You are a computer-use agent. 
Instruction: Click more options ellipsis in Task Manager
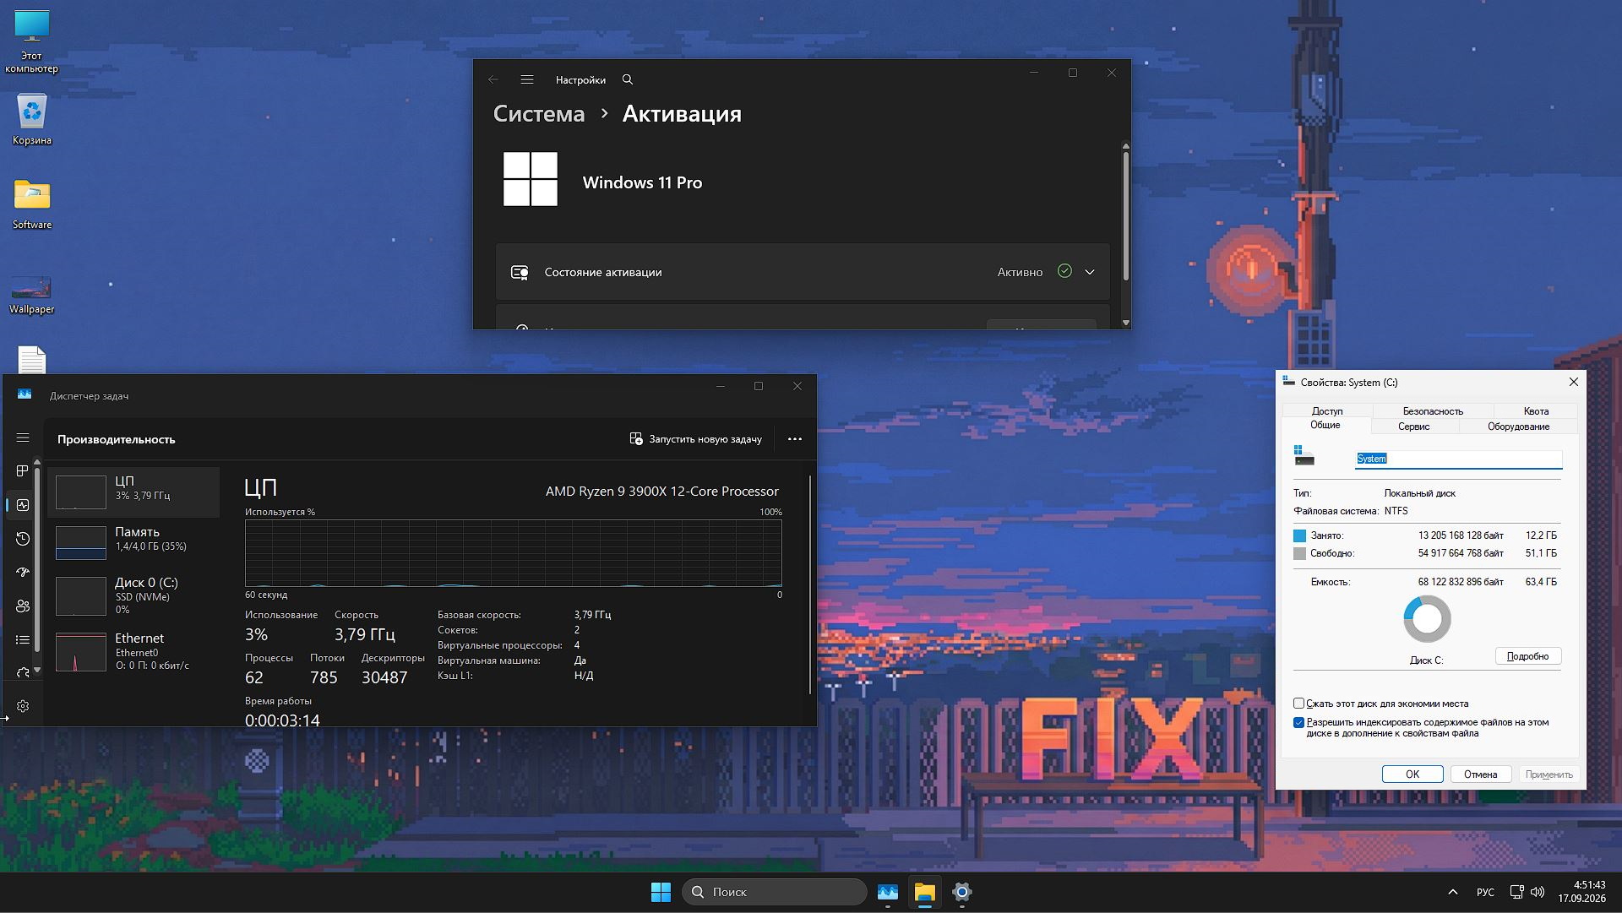[x=794, y=439]
